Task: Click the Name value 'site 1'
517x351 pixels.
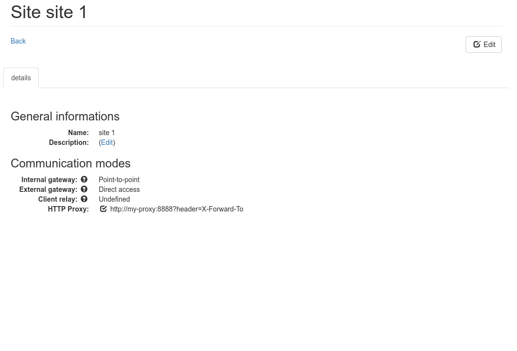Action: (107, 133)
